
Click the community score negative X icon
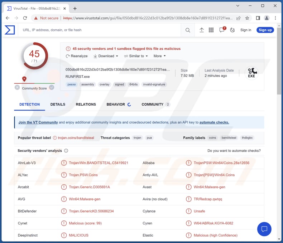17,87
